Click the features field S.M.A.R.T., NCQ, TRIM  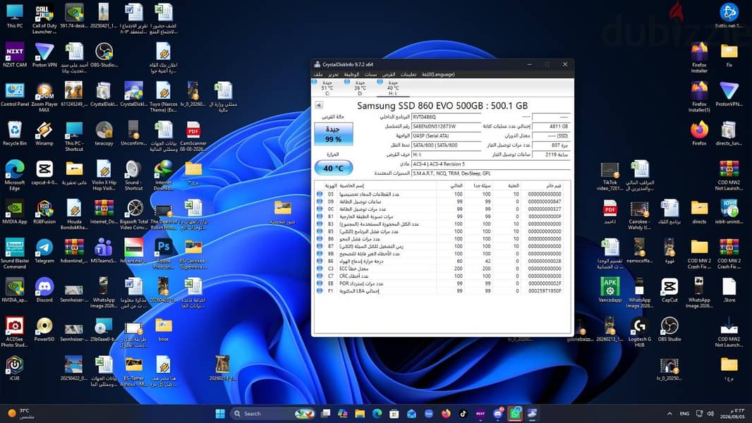click(x=490, y=173)
